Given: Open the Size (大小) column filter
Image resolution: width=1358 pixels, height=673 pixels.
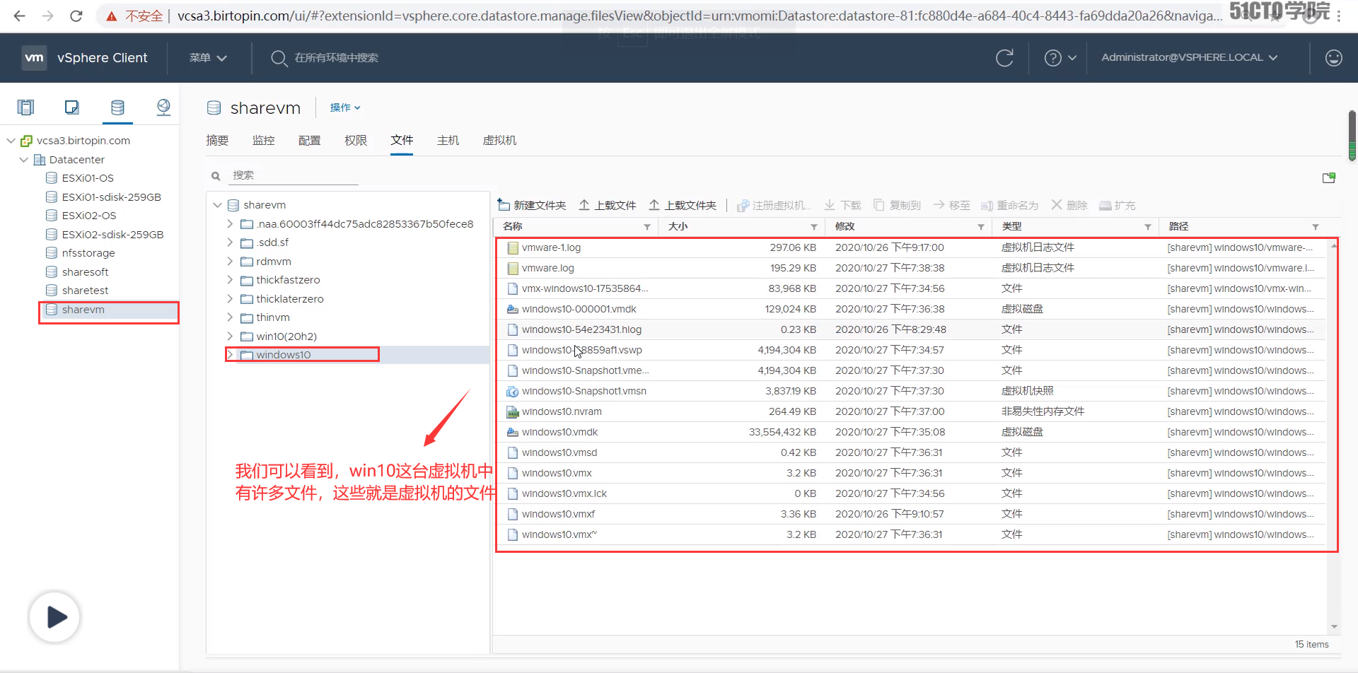Looking at the screenshot, I should (813, 227).
